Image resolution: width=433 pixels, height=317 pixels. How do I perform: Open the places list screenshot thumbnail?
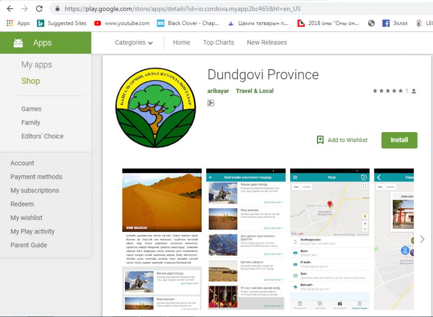tap(246, 239)
